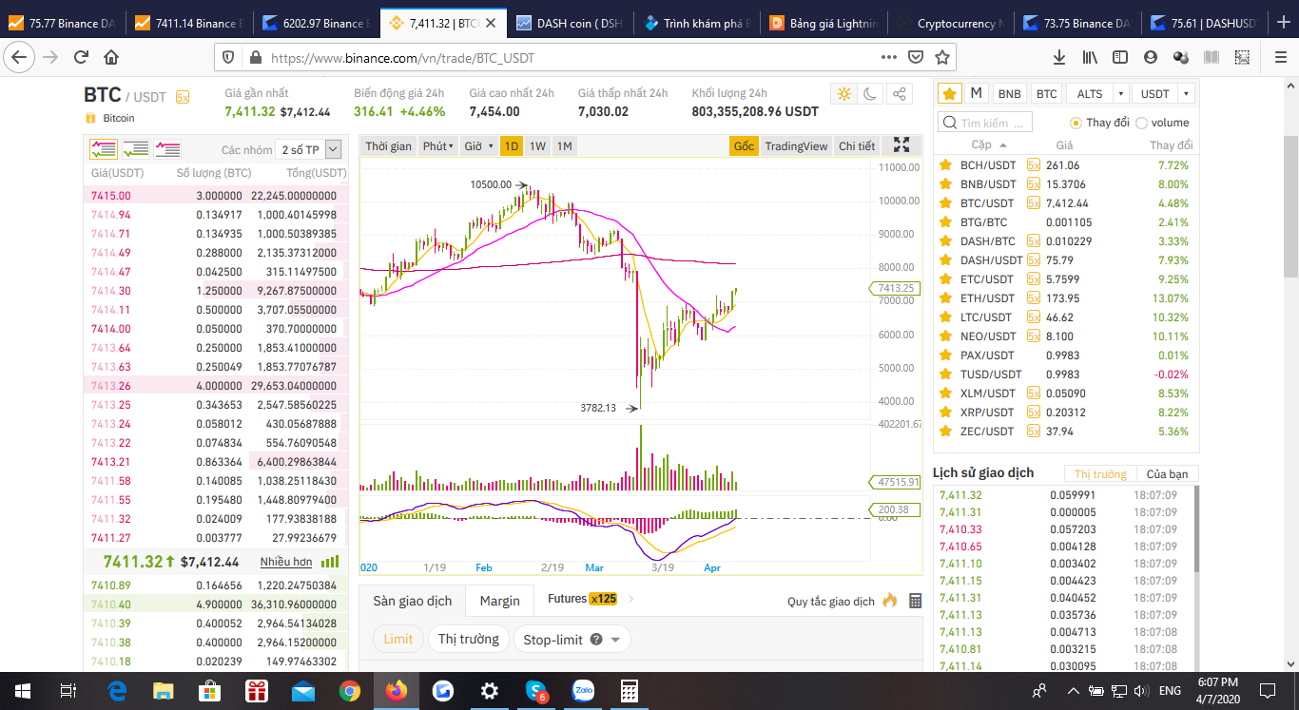This screenshot has width=1299, height=710.
Task: Open the fee calculator icon
Action: (x=915, y=601)
